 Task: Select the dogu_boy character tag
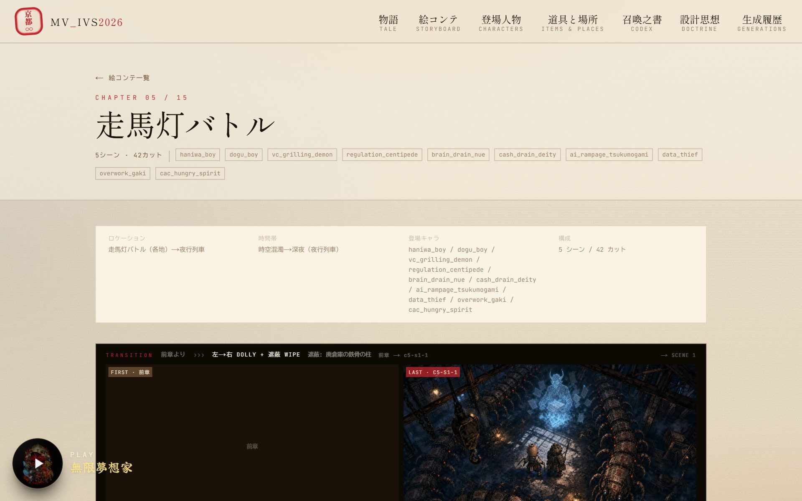[244, 154]
